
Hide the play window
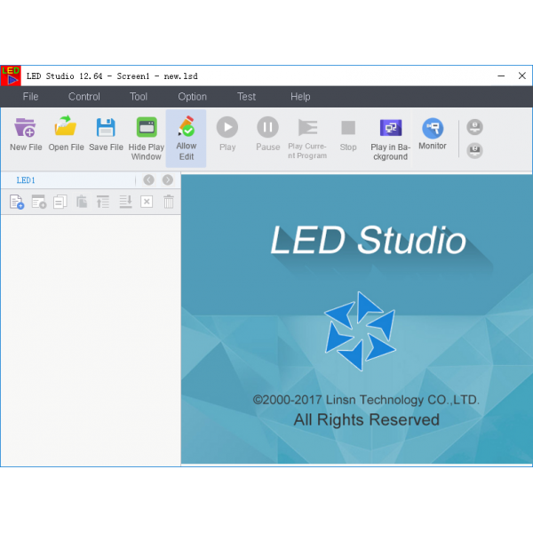tap(147, 139)
